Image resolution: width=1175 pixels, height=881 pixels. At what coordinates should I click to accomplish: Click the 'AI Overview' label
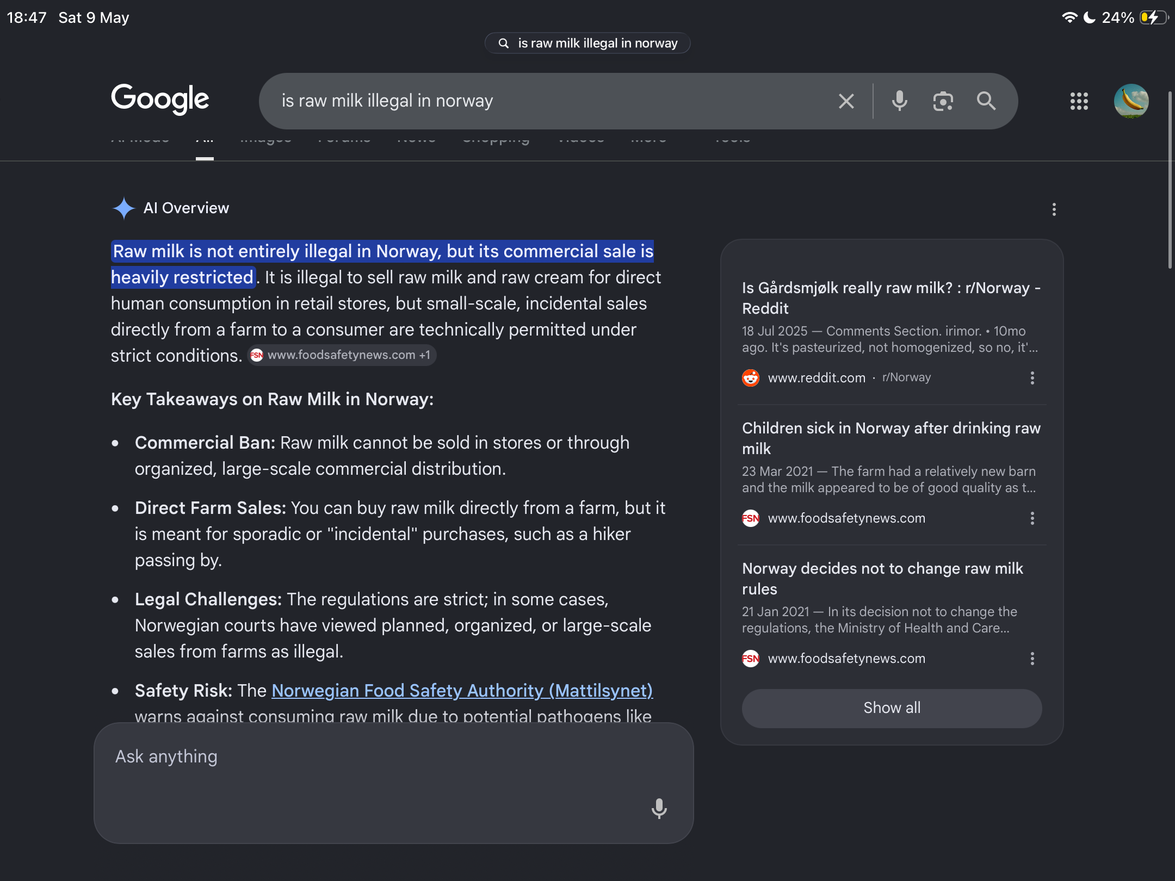tap(186, 208)
